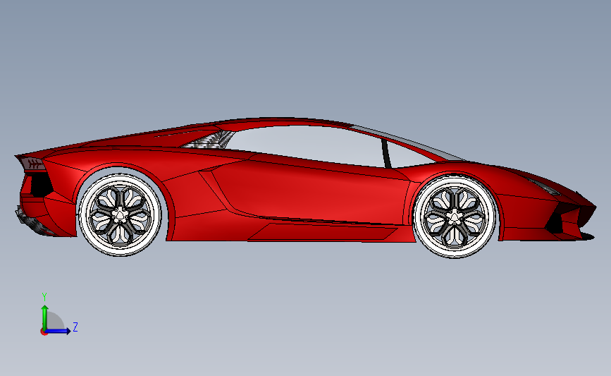
Task: Click the red origin of the axis triad
Action: (x=44, y=332)
